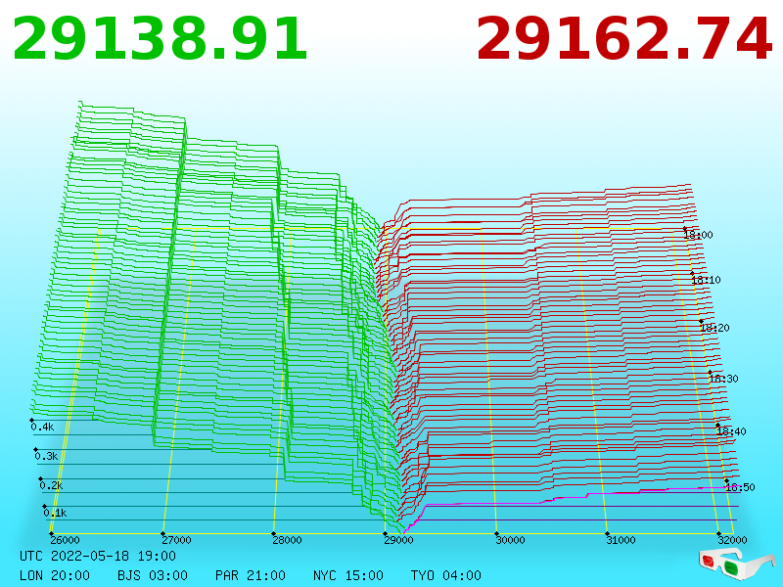Screen dimensions: 783x587
Task: Click the 18:10 time marker
Action: pyautogui.click(x=706, y=280)
